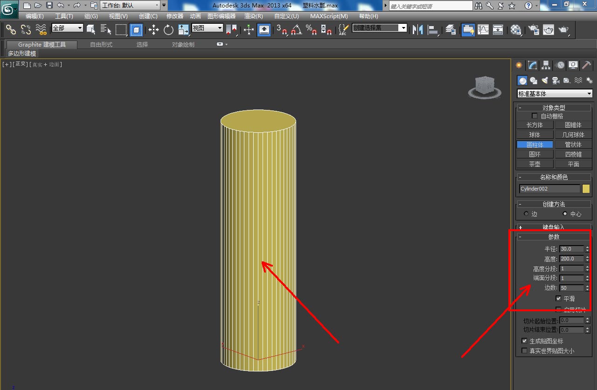597x390 pixels.
Task: Open the 渲染(R) menu
Action: coord(254,16)
